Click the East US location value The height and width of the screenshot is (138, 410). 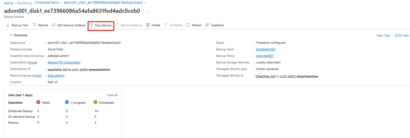[53, 82]
